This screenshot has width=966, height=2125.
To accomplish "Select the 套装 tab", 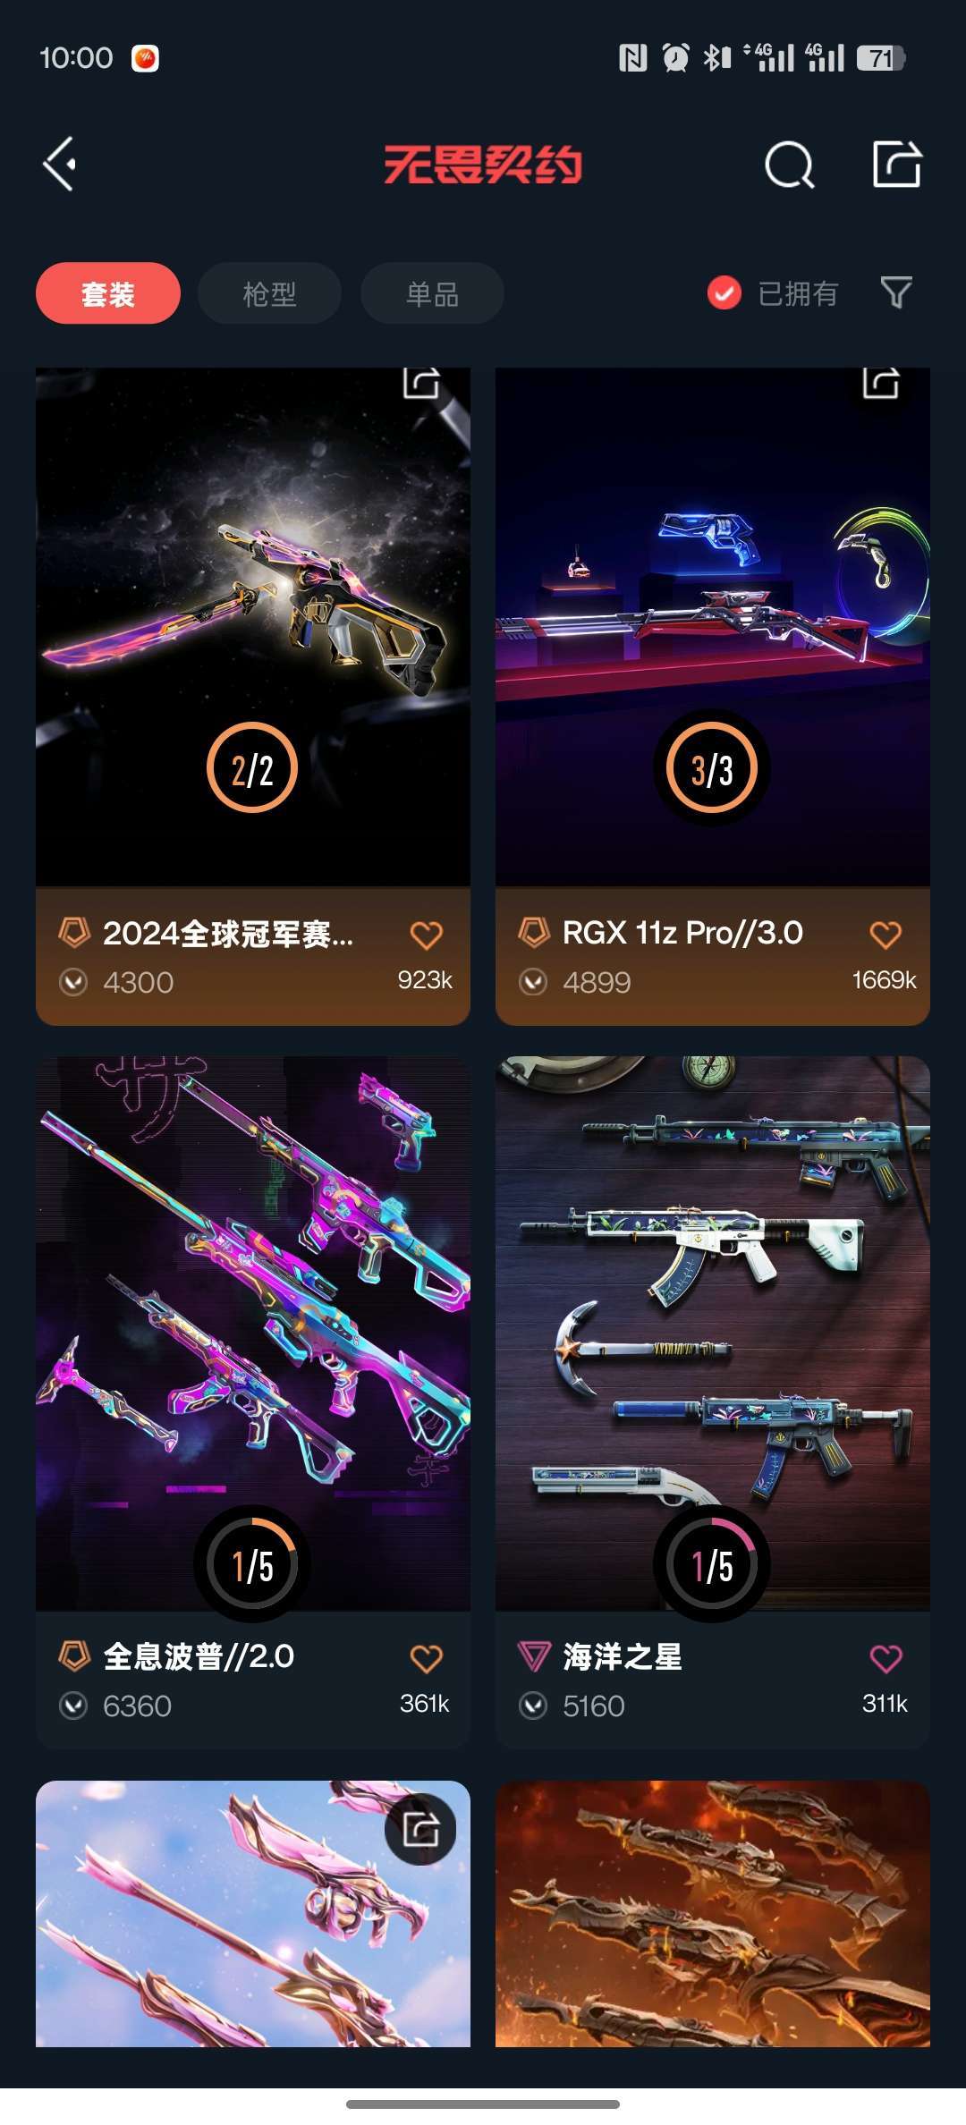I will pos(108,292).
